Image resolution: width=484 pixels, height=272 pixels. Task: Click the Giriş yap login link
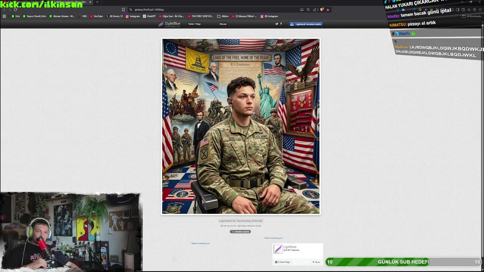[223, 24]
